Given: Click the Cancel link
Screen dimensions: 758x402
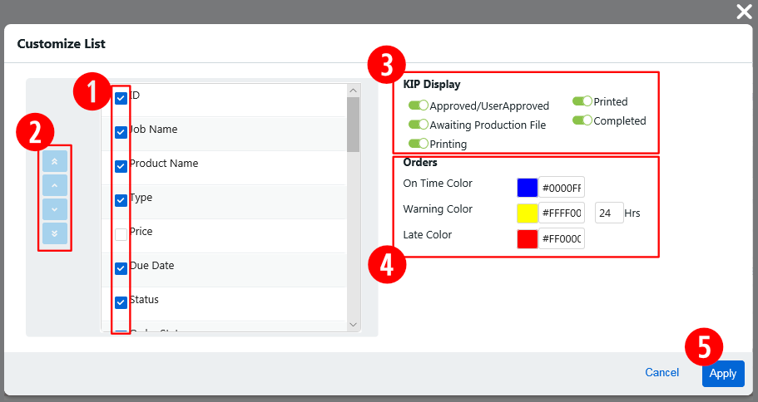Looking at the screenshot, I should 661,373.
